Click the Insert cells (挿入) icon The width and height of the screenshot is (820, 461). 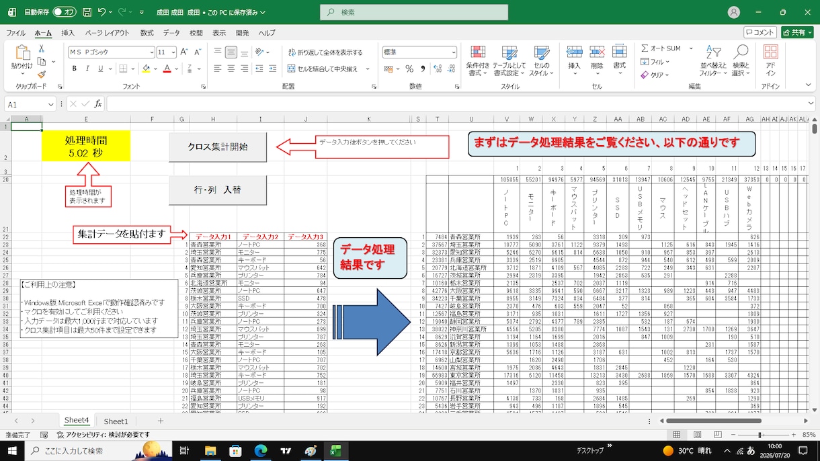click(574, 52)
